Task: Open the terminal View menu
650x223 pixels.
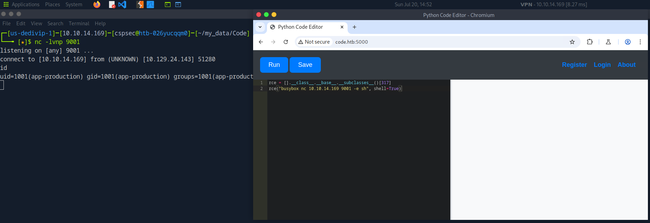Action: point(36,24)
